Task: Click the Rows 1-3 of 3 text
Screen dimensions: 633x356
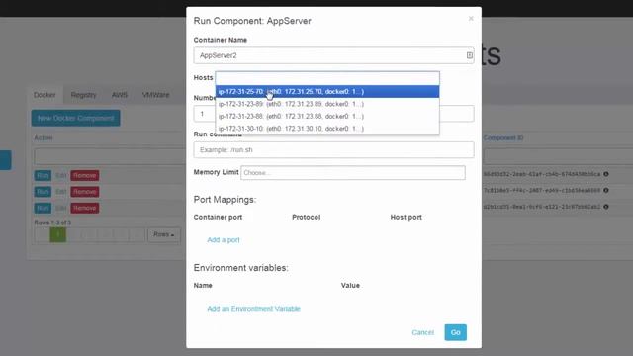Action: click(52, 222)
